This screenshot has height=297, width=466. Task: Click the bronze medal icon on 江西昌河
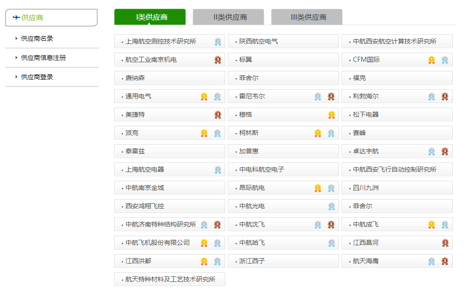pyautogui.click(x=445, y=243)
